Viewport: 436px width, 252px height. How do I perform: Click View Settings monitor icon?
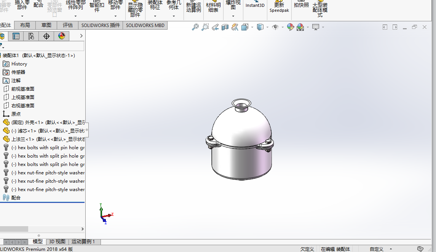[x=316, y=27]
